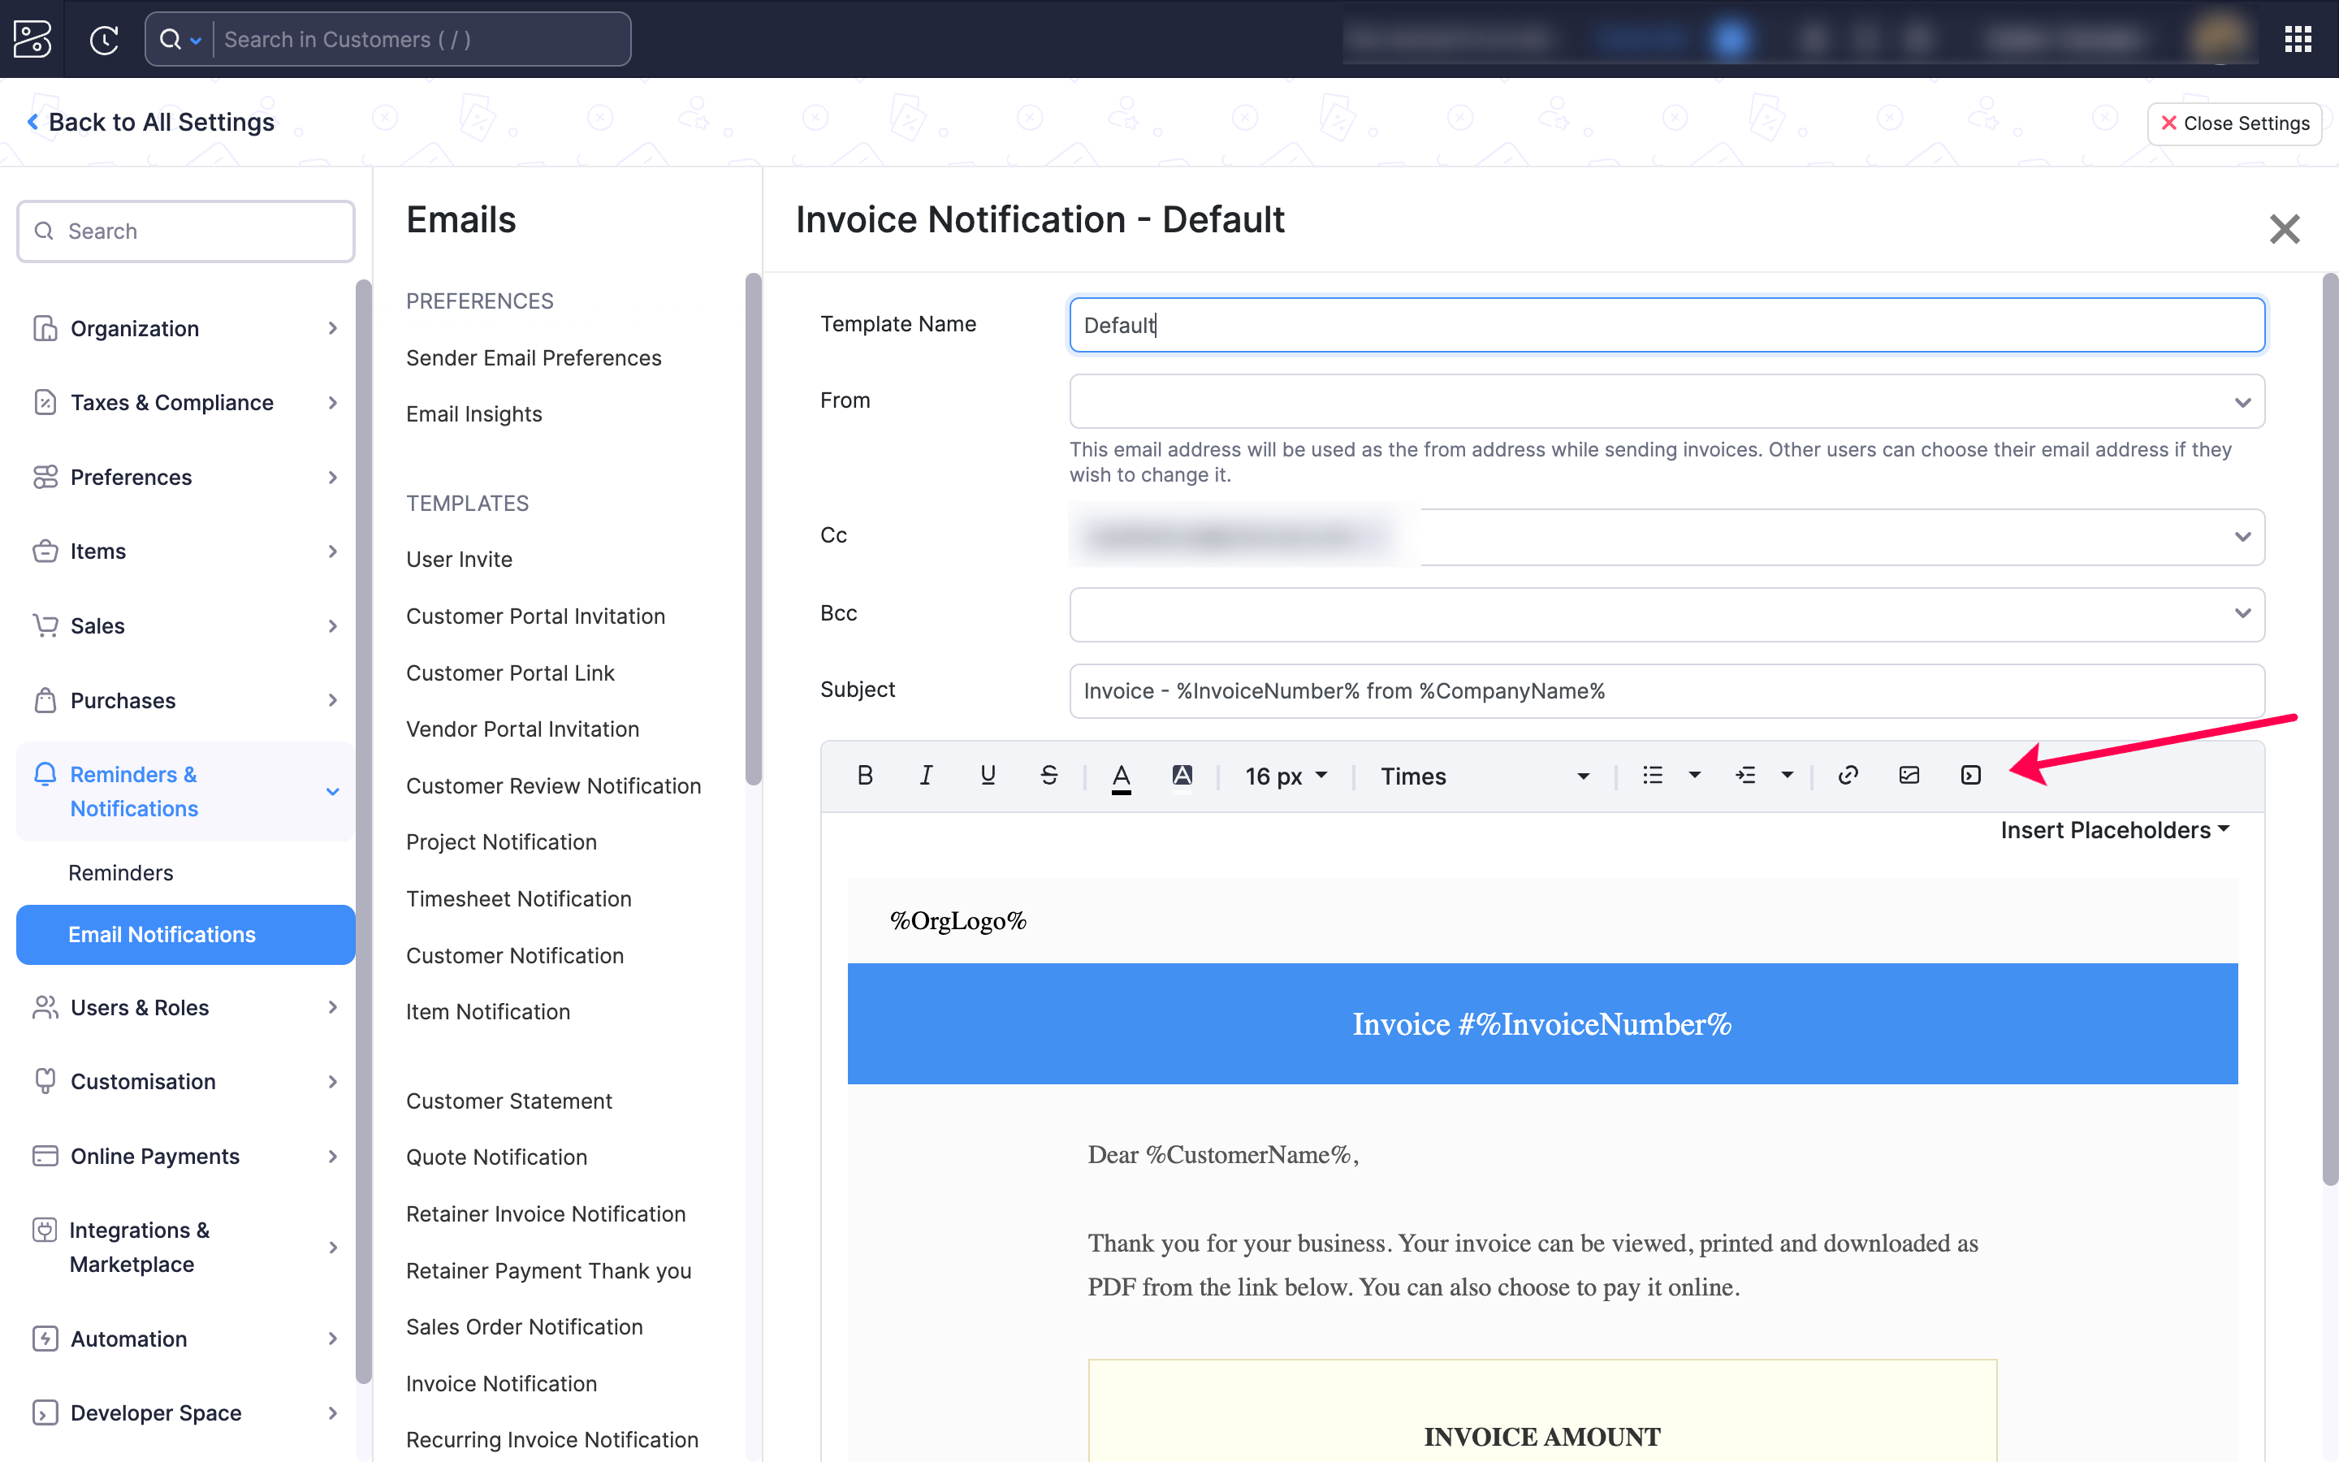This screenshot has width=2339, height=1462.
Task: Apply italic formatting in editor
Action: (926, 776)
